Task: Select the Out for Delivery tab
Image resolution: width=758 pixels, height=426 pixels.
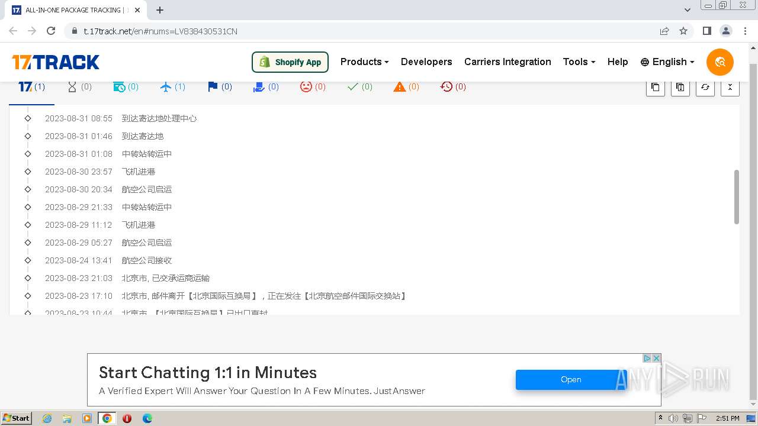Action: click(266, 87)
